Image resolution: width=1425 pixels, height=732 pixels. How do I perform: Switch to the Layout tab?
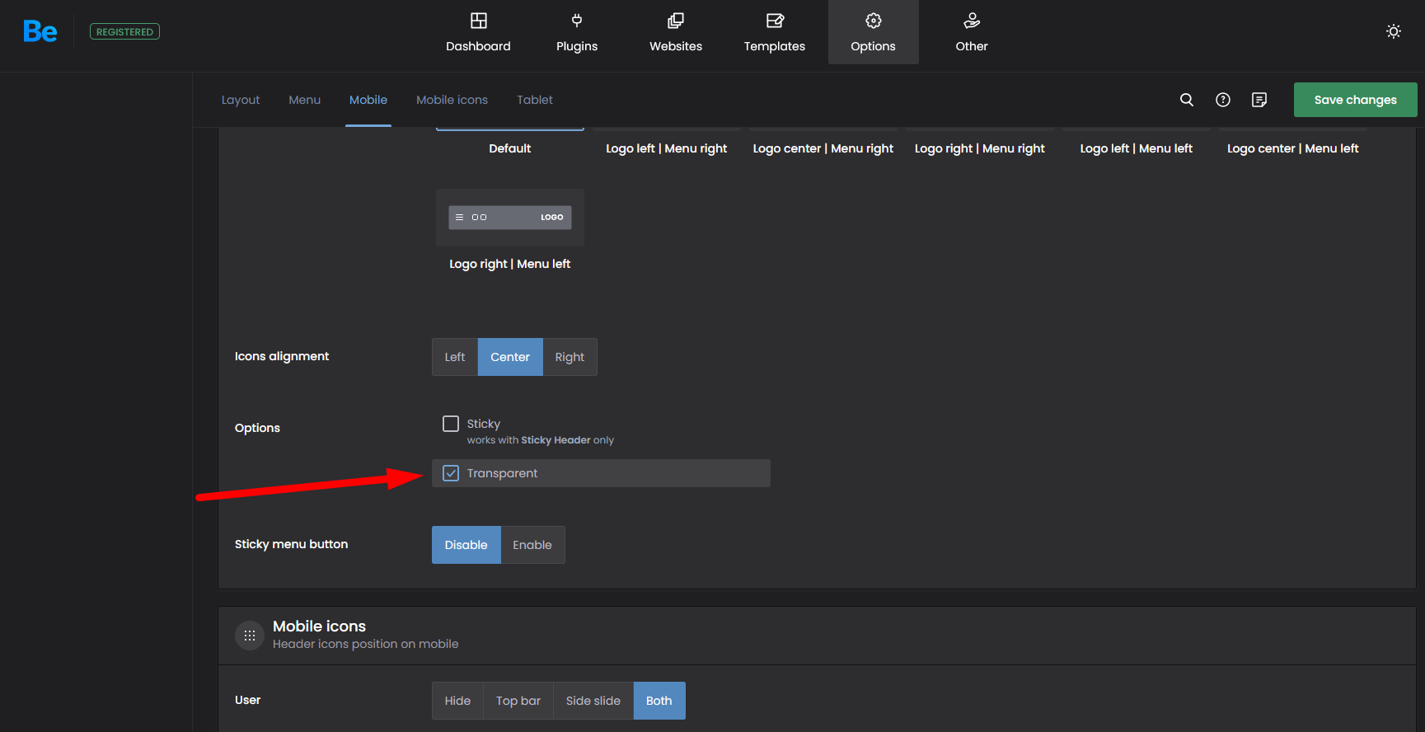[x=241, y=100]
